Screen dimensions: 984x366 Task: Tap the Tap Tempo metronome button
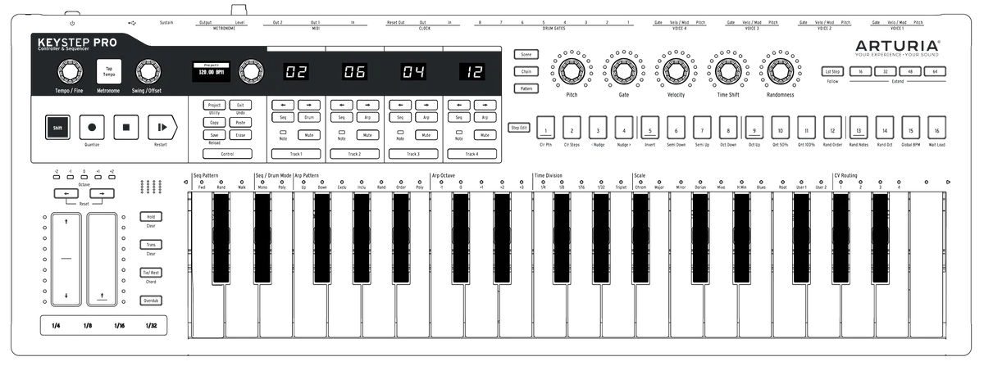click(x=108, y=71)
